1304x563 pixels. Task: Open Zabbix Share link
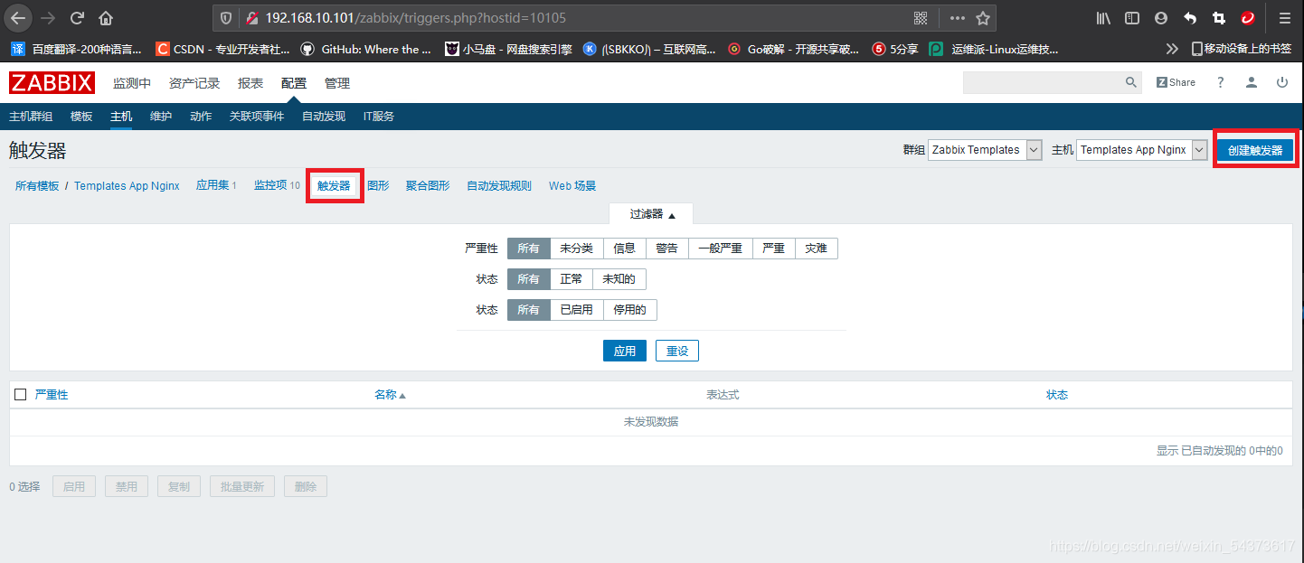(1176, 82)
